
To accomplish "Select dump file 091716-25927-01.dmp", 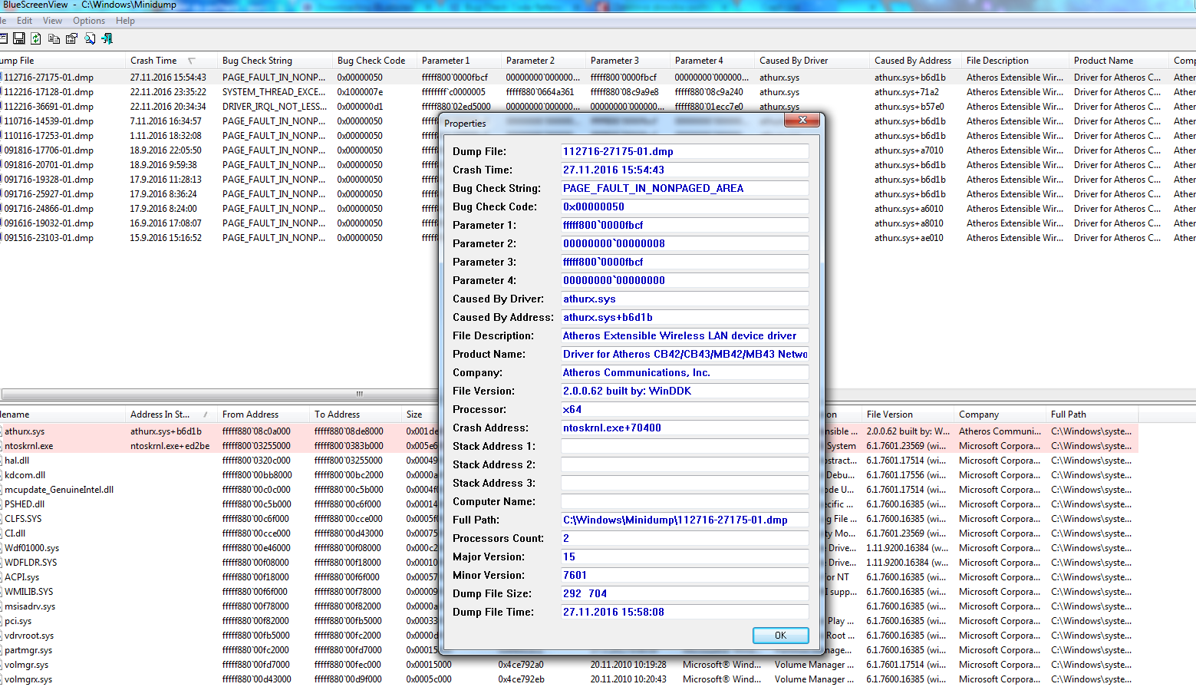I will 49,194.
